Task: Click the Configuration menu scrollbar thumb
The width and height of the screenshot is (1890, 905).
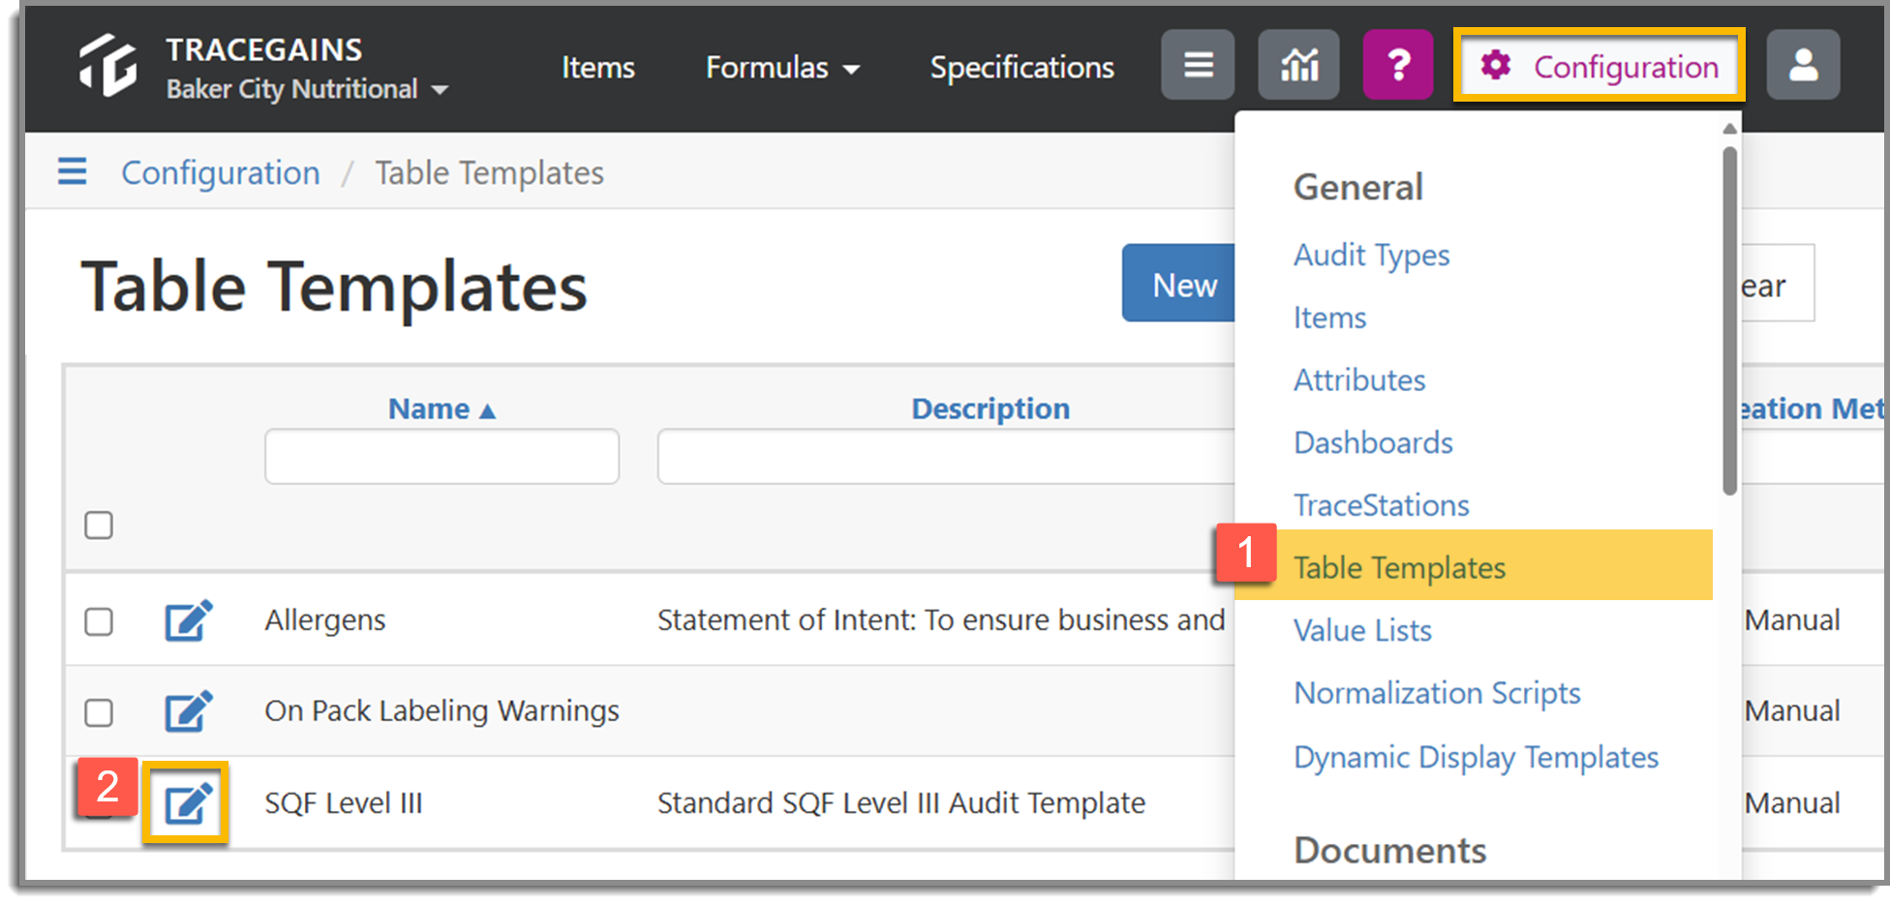Action: tap(1729, 319)
